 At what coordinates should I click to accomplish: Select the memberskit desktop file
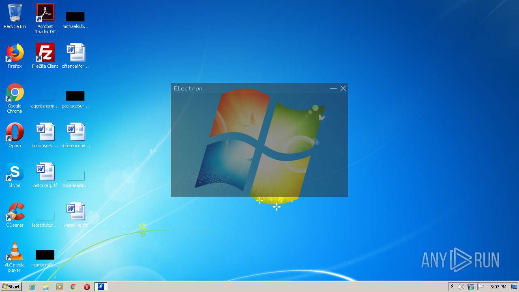point(45,259)
